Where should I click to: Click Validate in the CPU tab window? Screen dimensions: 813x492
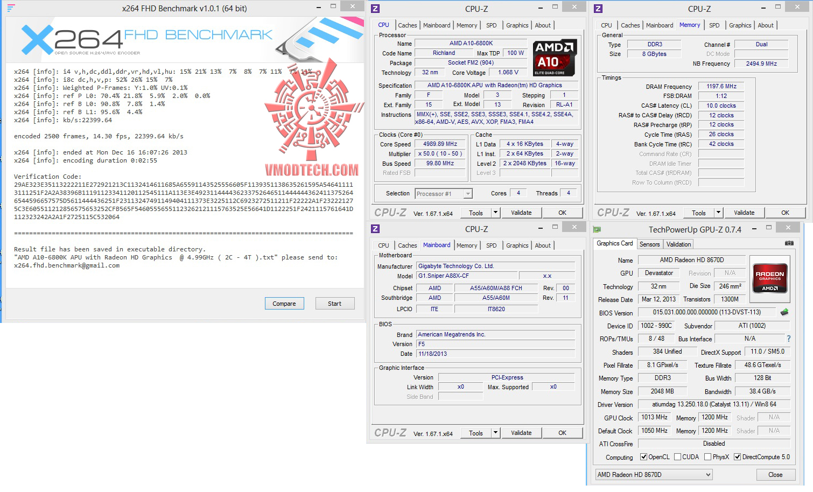click(521, 213)
